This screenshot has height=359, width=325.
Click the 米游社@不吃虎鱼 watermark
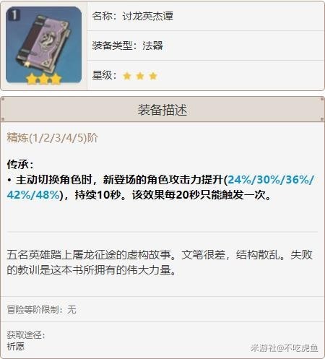click(x=284, y=348)
